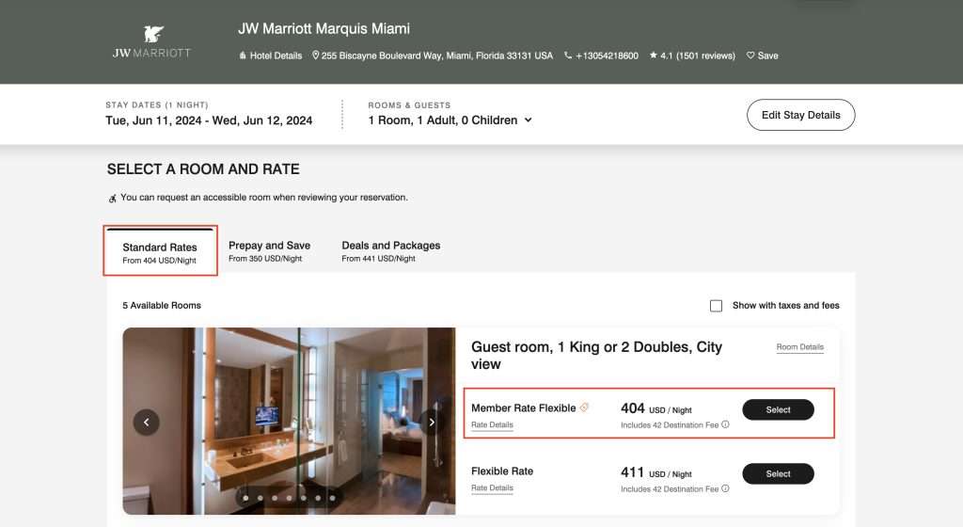Click info icon next to 404 Destination Fee
The height and width of the screenshot is (527, 963).
click(725, 424)
